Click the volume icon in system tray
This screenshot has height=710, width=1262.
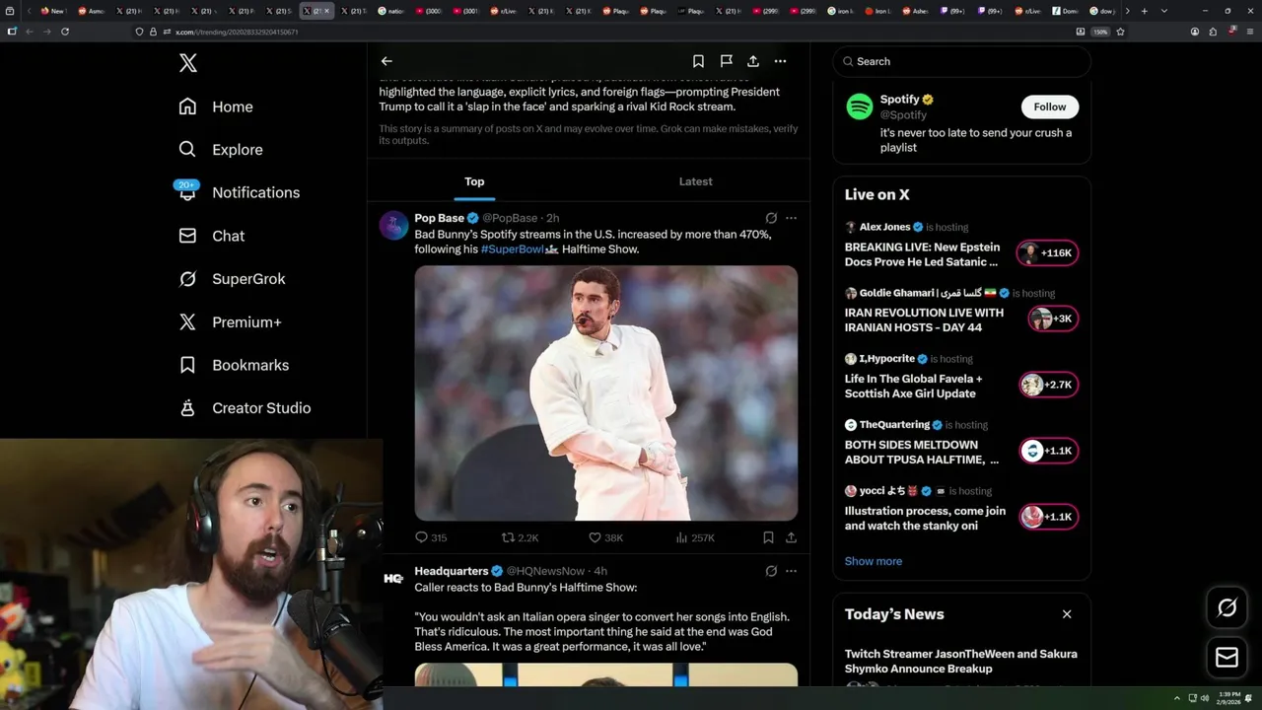click(1204, 698)
